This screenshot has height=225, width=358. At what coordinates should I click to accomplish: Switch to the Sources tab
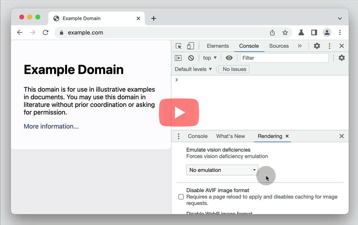click(279, 46)
